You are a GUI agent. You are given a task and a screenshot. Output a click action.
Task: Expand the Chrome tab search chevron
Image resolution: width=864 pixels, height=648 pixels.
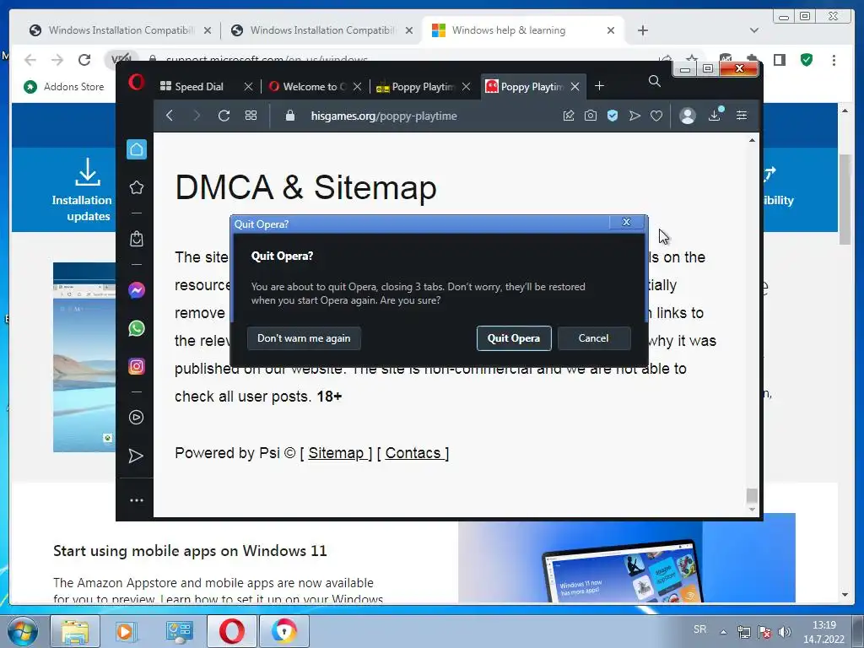click(x=754, y=30)
